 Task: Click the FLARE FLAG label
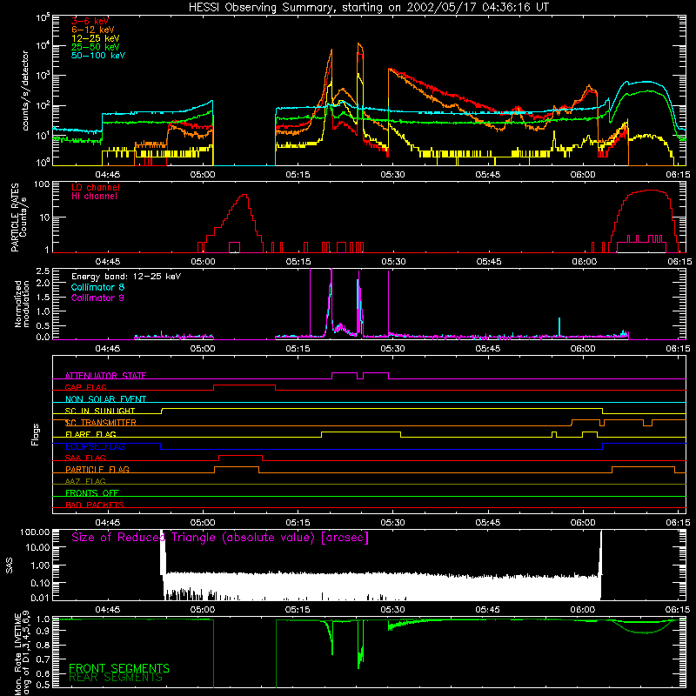pyautogui.click(x=90, y=434)
